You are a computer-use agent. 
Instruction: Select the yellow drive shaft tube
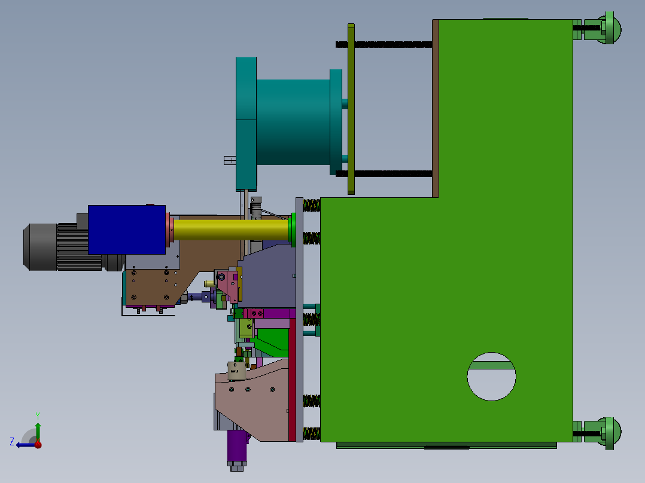230,230
